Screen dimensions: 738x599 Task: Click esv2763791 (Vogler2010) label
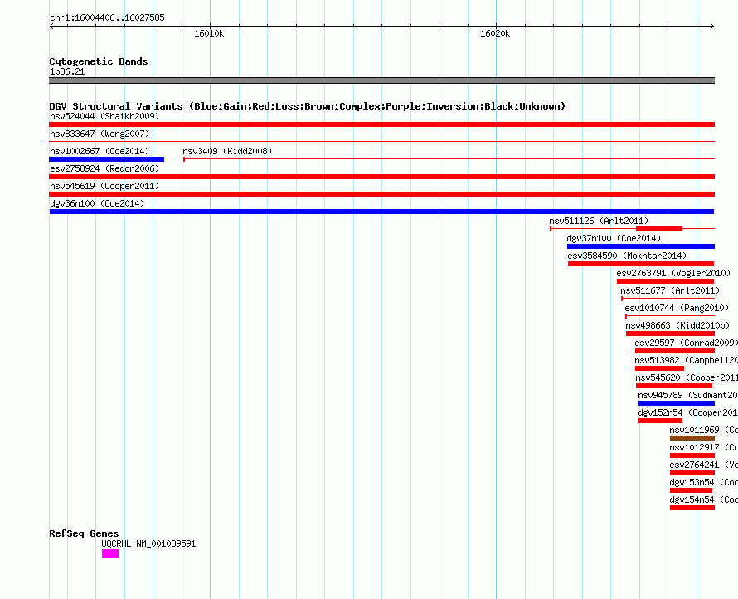673,273
